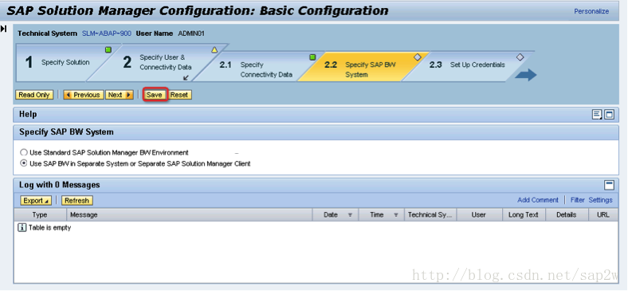Open Help panel display options icon
This screenshot has width=628, height=291.
597,115
